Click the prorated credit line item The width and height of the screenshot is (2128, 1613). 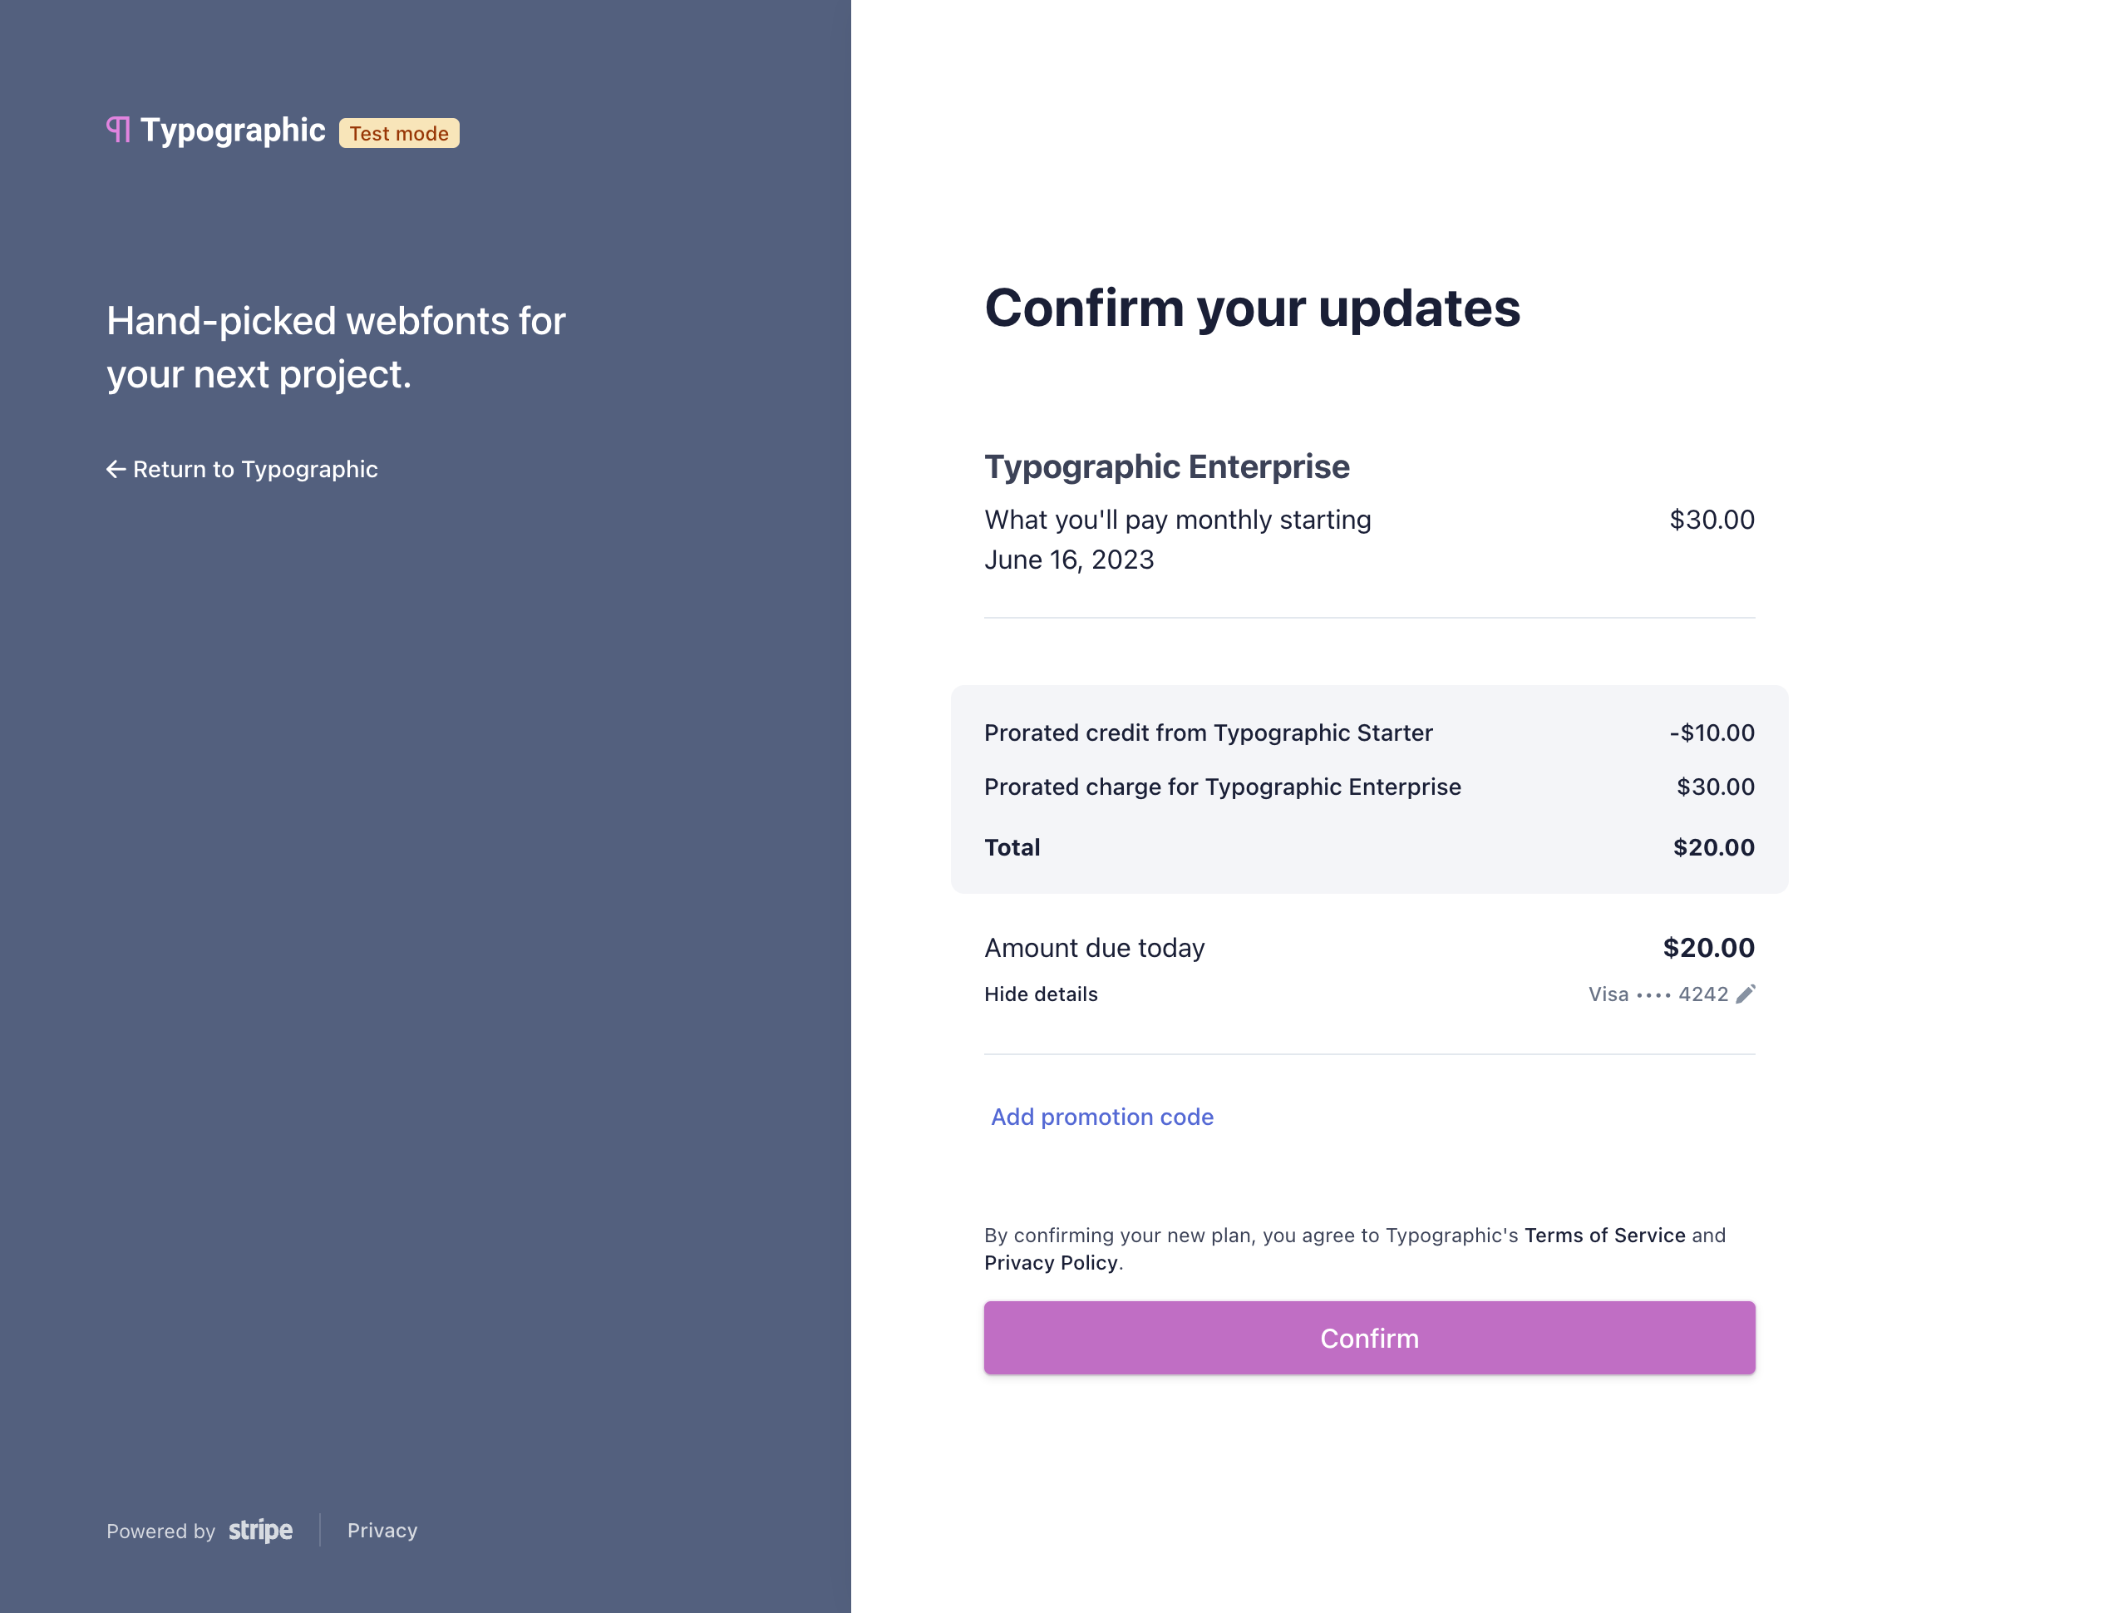[1207, 733]
